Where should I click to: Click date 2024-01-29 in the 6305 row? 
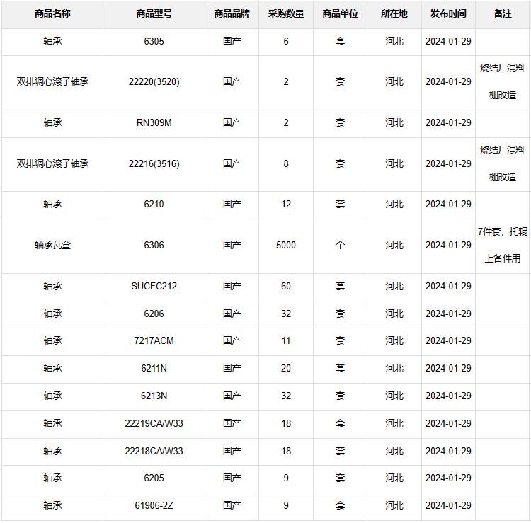448,41
